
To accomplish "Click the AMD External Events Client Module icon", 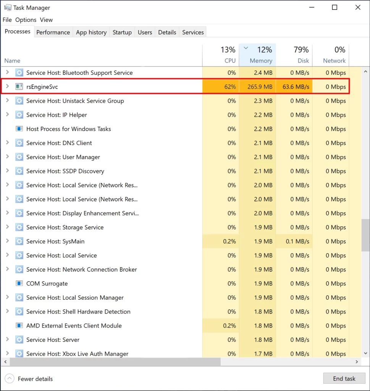I will pos(19,326).
